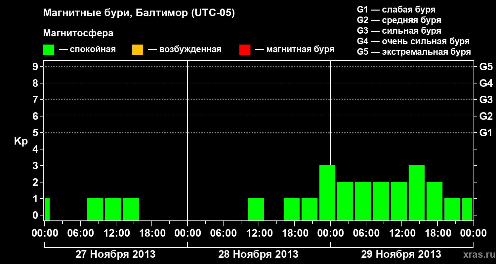Click legend line 'G4 — очень сильная буря'
This screenshot has width=496, height=264.
pyautogui.click(x=413, y=41)
